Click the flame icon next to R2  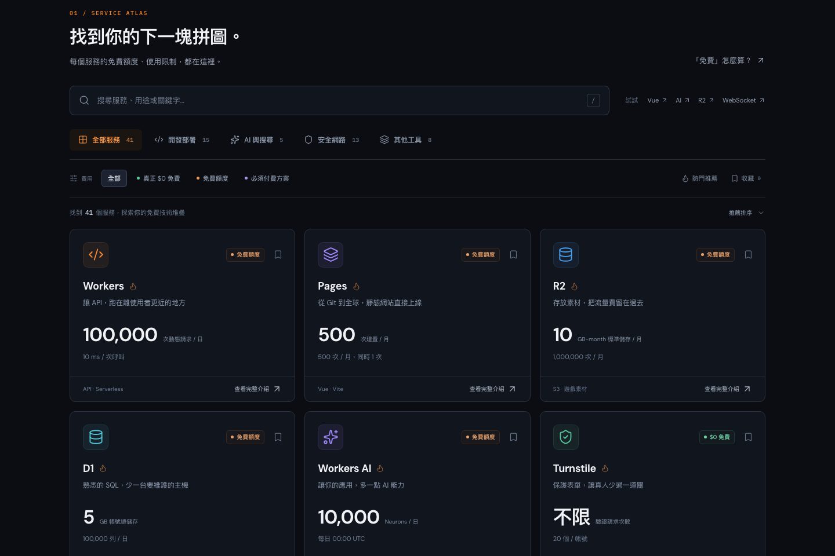pos(574,286)
